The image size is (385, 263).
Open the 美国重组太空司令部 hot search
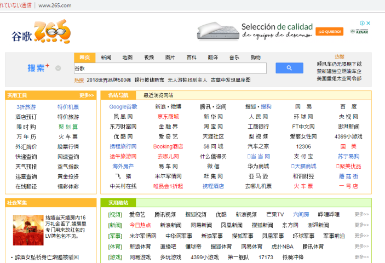(339, 78)
